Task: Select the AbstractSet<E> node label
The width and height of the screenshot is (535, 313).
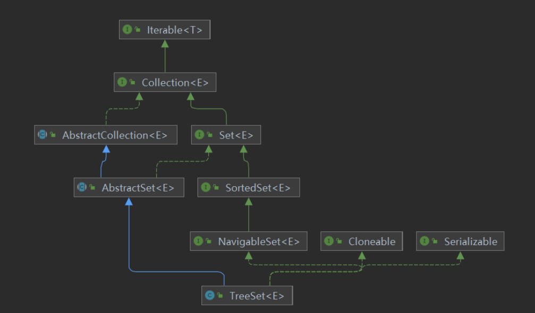Action: [138, 187]
